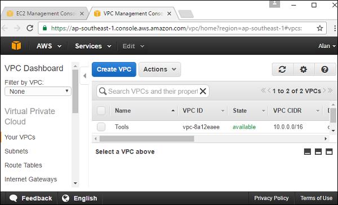The width and height of the screenshot is (338, 205).
Task: Sort by VPC ID column
Action: point(203,111)
